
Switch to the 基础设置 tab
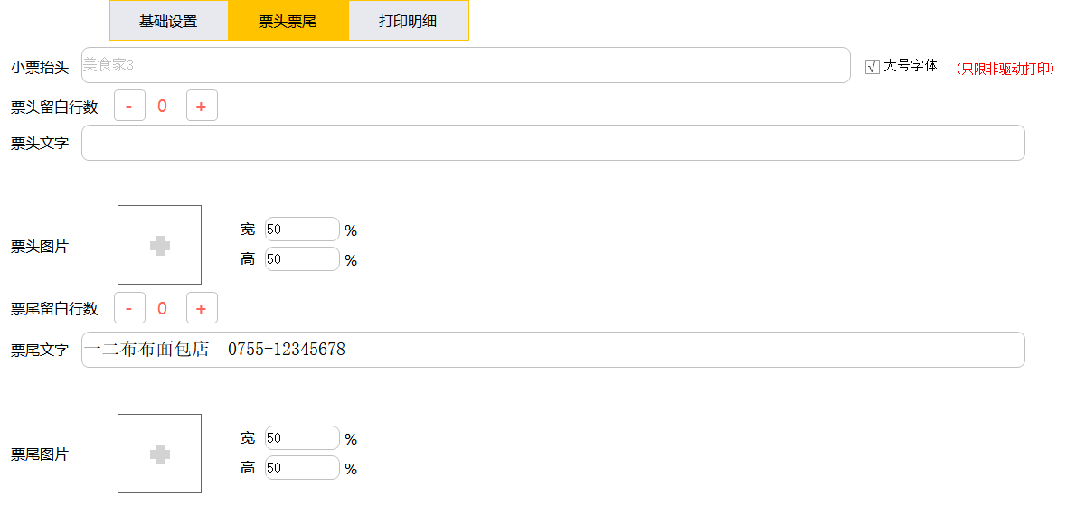click(168, 21)
